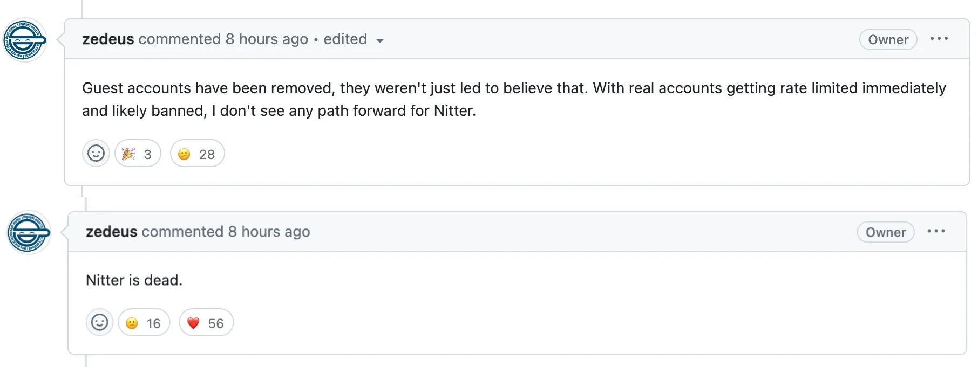Open '8 hours ago' timestamp on first comment
The height and width of the screenshot is (367, 978).
(267, 39)
